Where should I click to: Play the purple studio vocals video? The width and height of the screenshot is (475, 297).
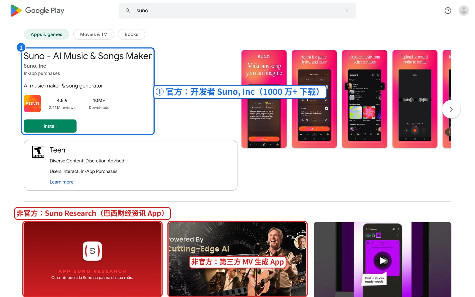coord(383,260)
